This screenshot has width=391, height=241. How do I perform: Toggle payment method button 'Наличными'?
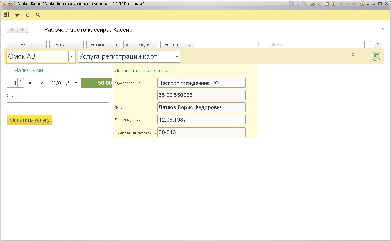point(28,70)
